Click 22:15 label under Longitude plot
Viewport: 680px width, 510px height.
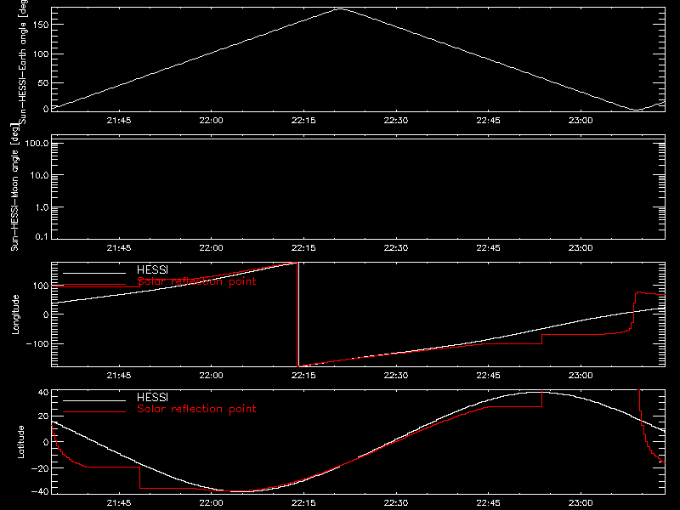click(303, 376)
